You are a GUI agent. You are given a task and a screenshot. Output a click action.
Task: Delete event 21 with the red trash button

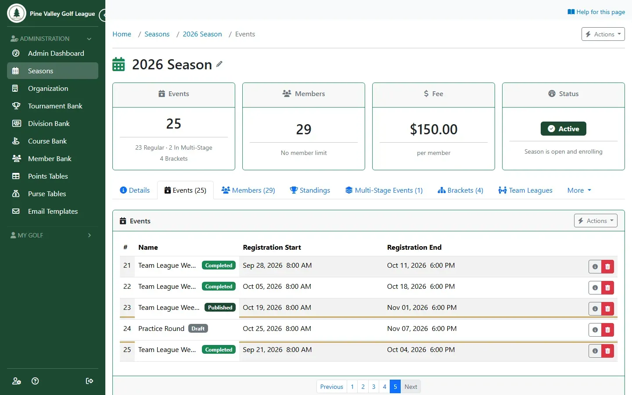[x=607, y=266]
